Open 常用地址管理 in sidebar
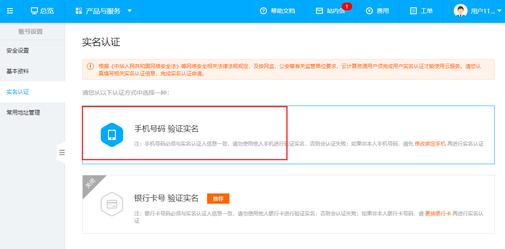The image size is (505, 249). click(23, 112)
